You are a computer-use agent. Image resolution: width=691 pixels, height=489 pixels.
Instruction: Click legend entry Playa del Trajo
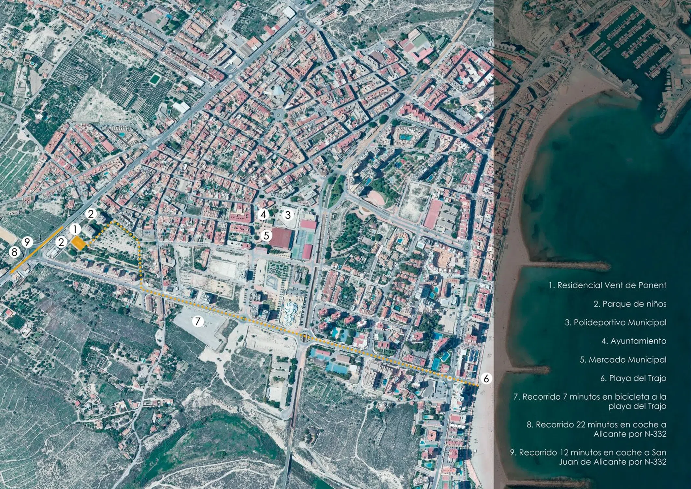coord(633,378)
